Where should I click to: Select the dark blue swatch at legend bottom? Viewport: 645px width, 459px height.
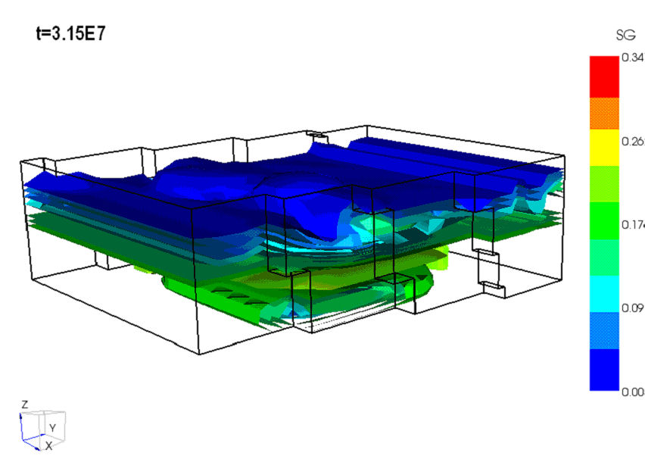604,369
